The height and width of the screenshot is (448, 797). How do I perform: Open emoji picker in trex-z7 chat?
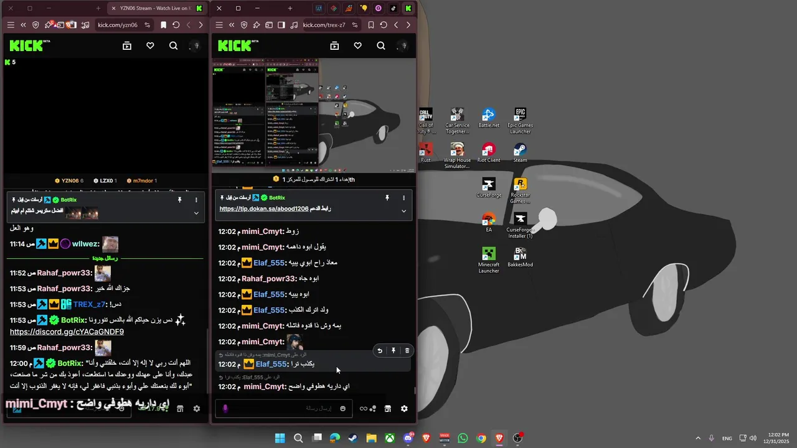(342, 408)
